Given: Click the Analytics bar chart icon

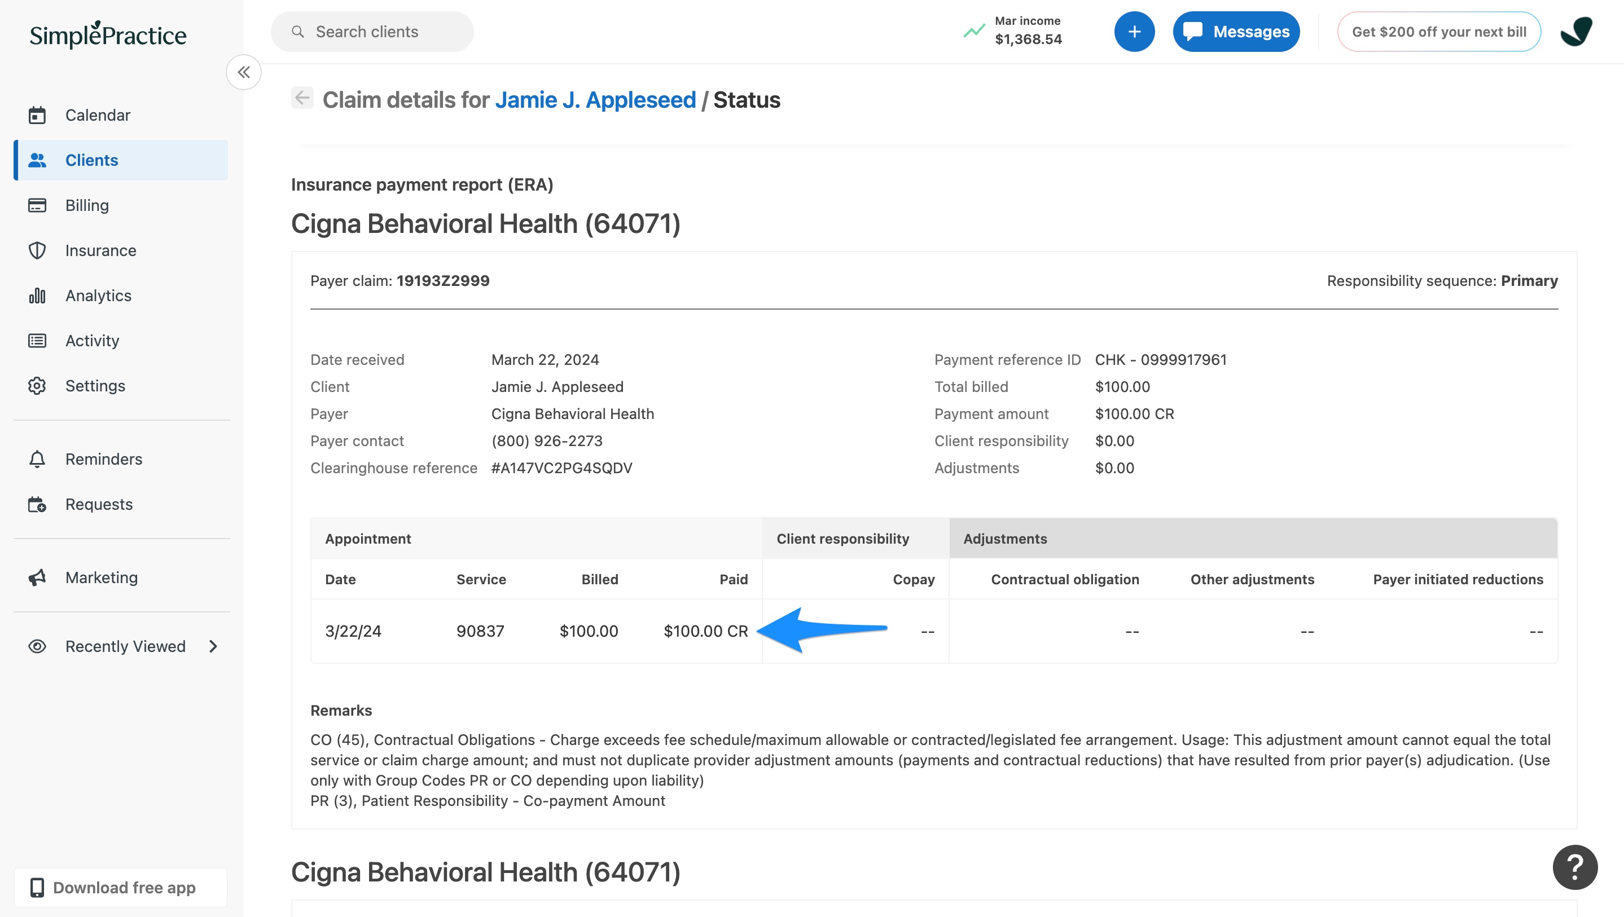Looking at the screenshot, I should (37, 296).
